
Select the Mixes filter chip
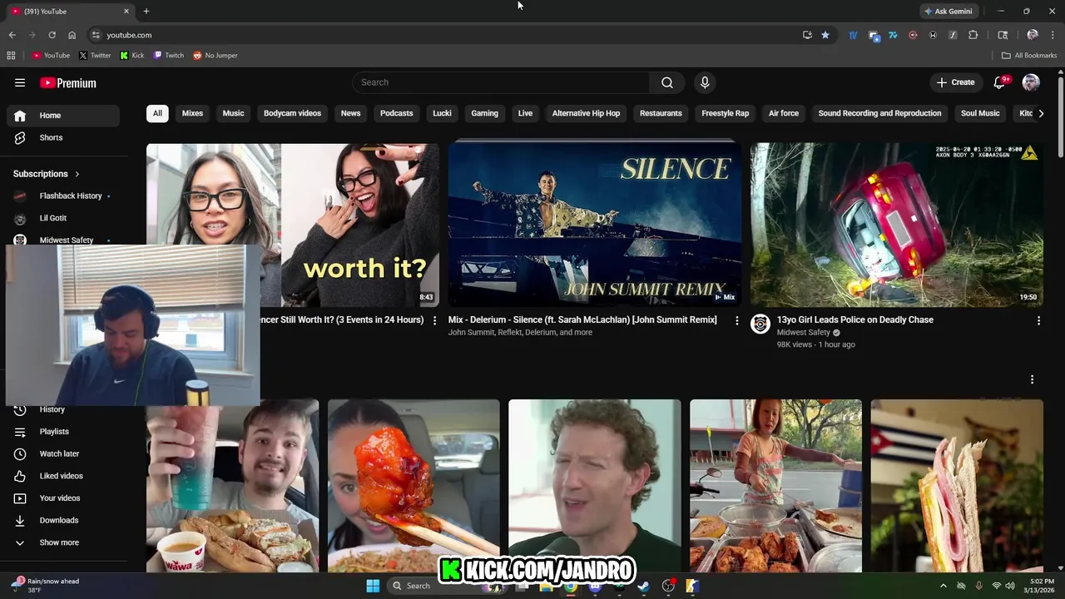pyautogui.click(x=192, y=113)
